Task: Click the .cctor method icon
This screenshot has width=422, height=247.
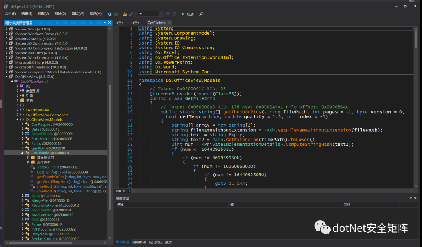Action: (x=32, y=167)
